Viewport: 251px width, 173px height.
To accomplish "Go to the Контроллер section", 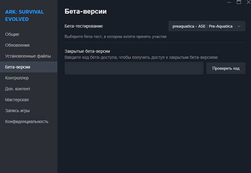I will 29,78.
